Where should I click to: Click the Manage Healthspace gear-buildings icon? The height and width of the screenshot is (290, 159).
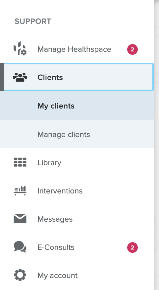click(20, 48)
